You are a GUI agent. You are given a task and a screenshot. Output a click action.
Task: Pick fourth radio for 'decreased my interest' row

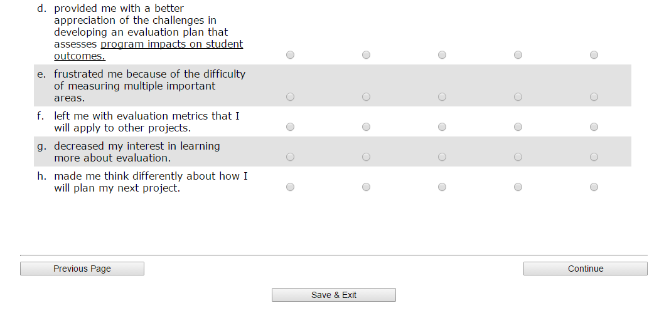[518, 157]
